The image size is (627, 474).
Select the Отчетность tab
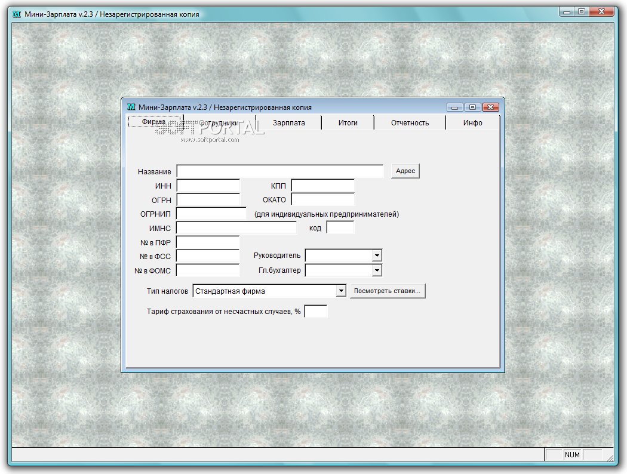[410, 123]
